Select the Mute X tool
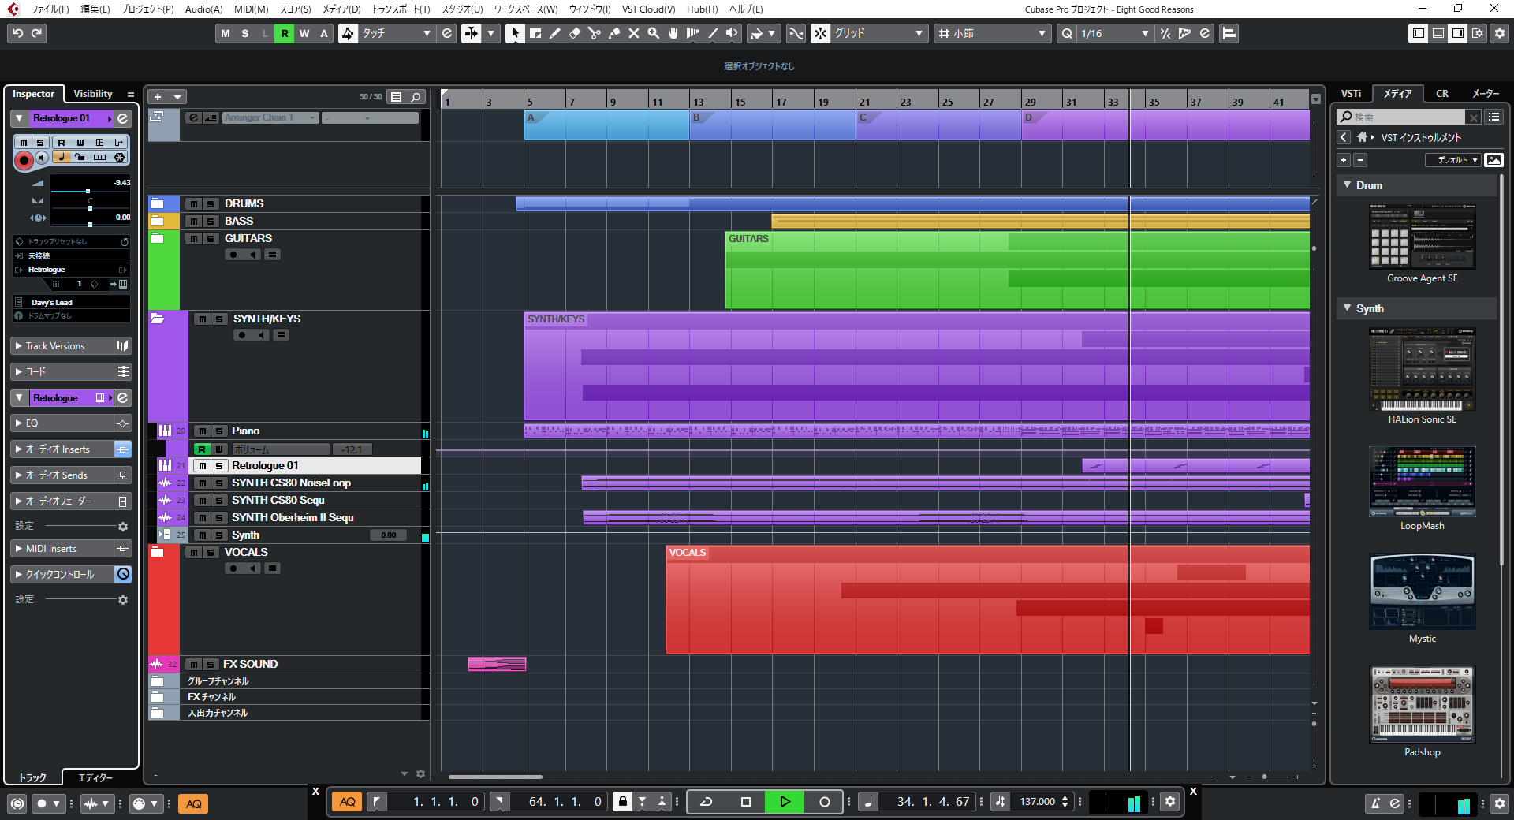 [634, 33]
